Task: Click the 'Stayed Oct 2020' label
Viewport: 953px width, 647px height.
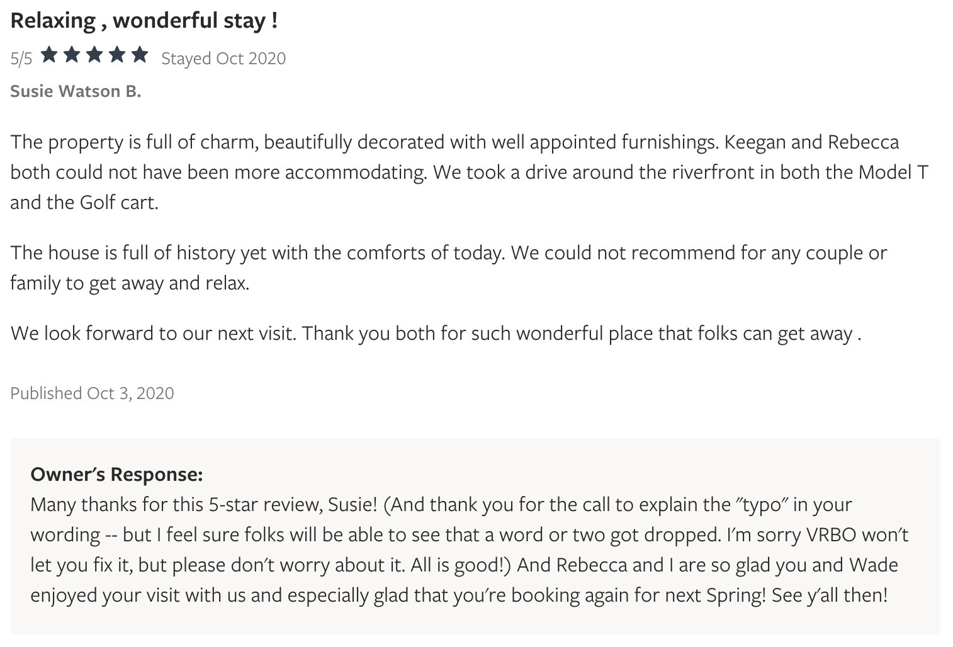Action: click(223, 59)
